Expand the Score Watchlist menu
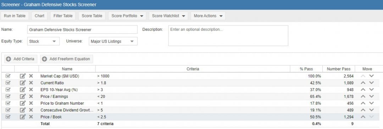The width and height of the screenshot is (383, 129). coord(168,16)
